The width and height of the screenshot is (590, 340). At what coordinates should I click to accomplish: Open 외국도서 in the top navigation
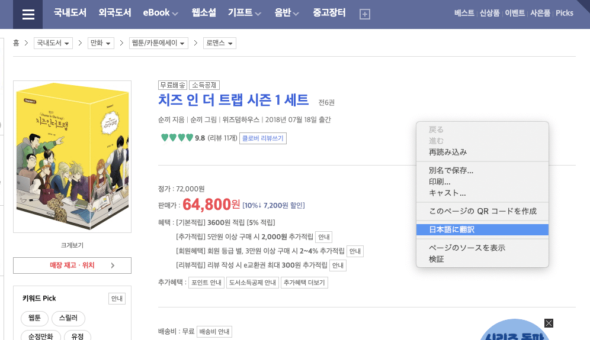(115, 13)
